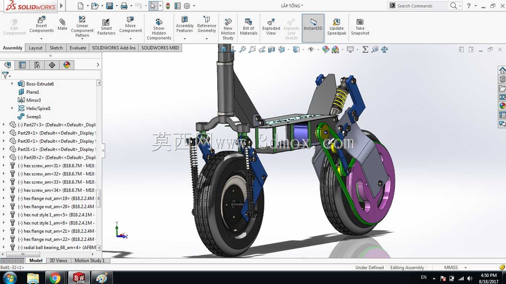Click the Mate tool

tap(62, 25)
